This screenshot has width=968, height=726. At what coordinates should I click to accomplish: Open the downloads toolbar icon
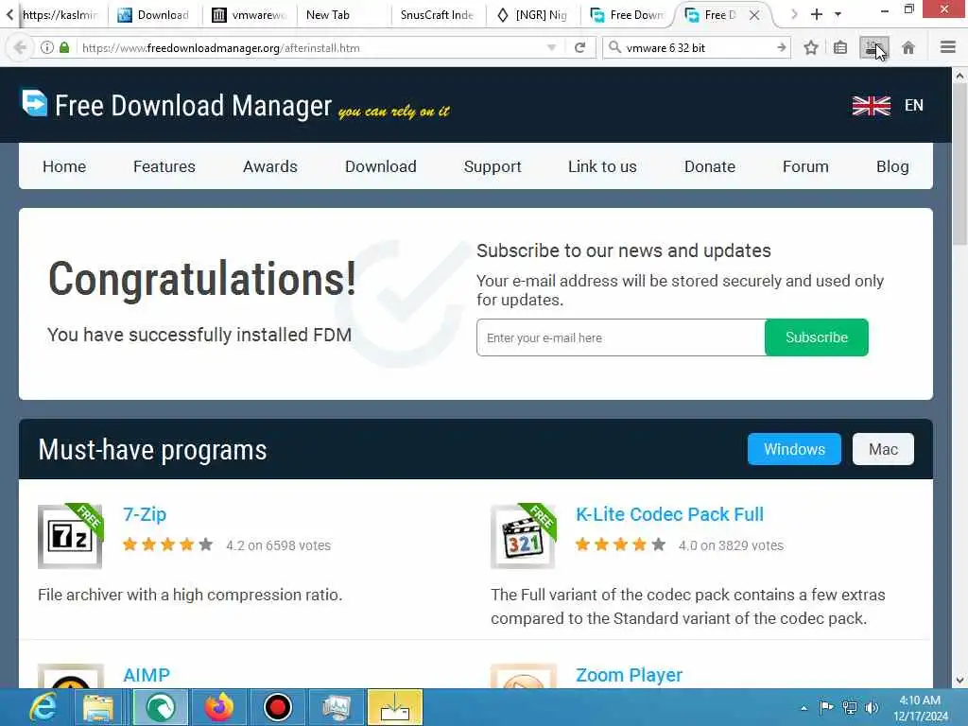click(873, 47)
